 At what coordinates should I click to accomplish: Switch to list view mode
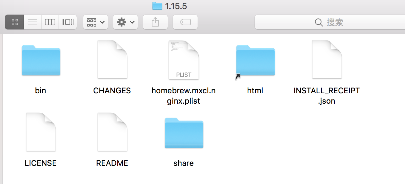(33, 22)
